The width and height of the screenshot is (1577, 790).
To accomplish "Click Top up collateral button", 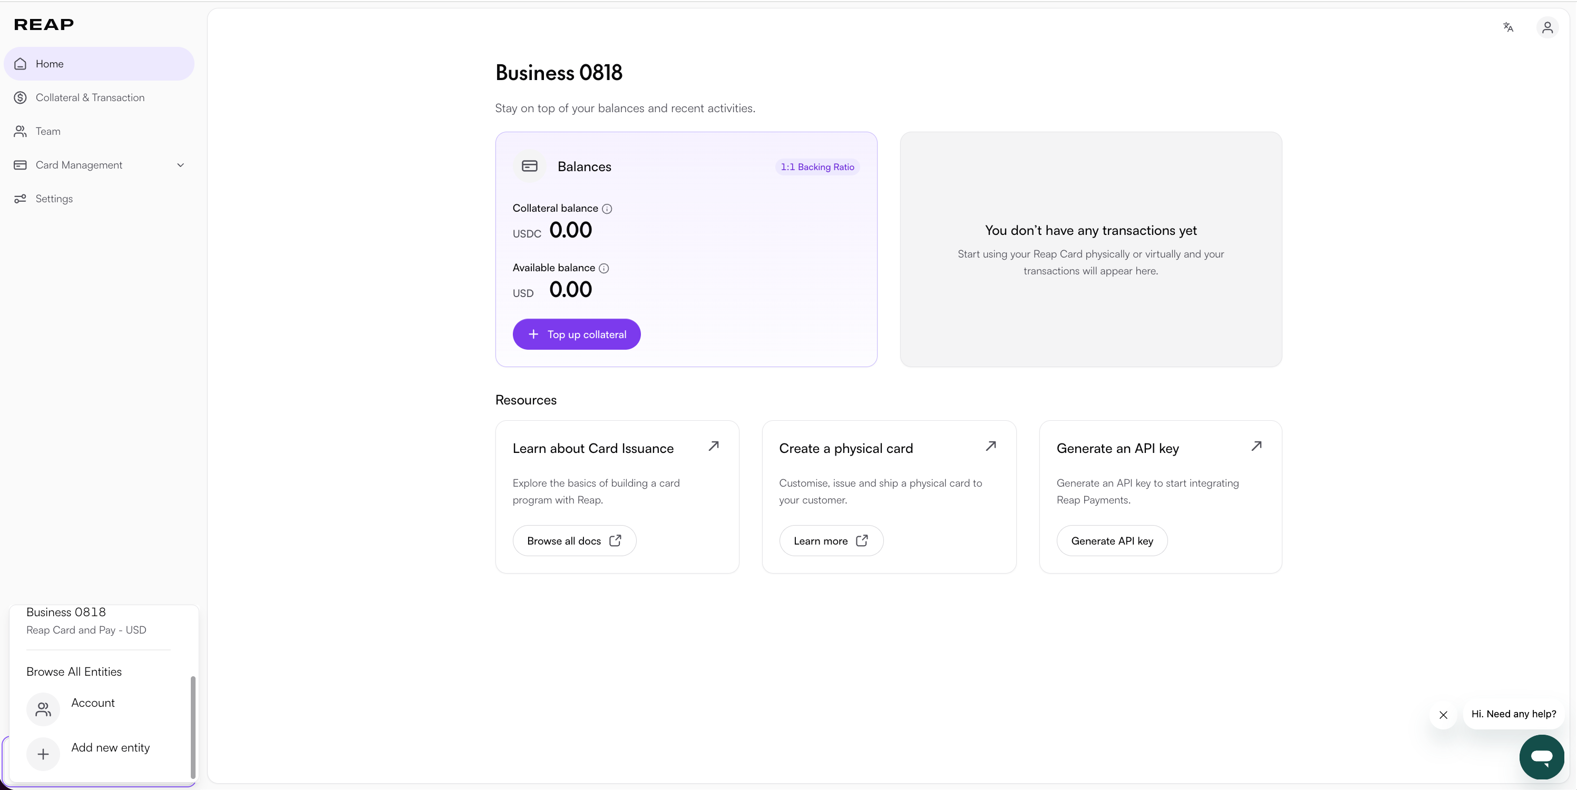I will 577,334.
